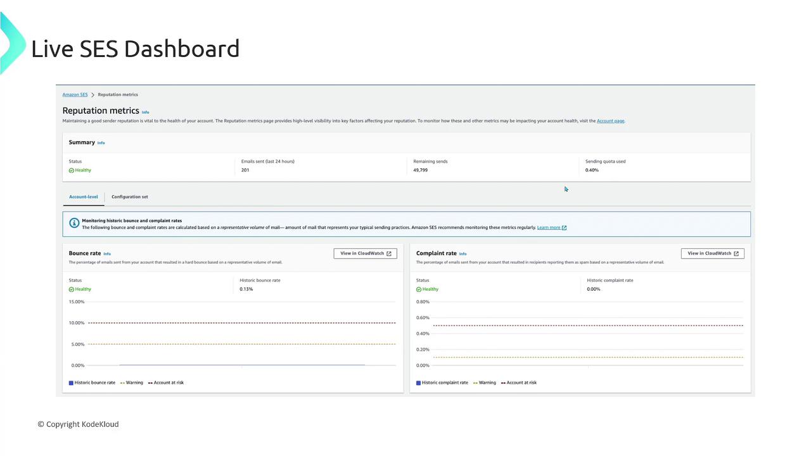Click Info link beside Complaint rate

point(463,254)
